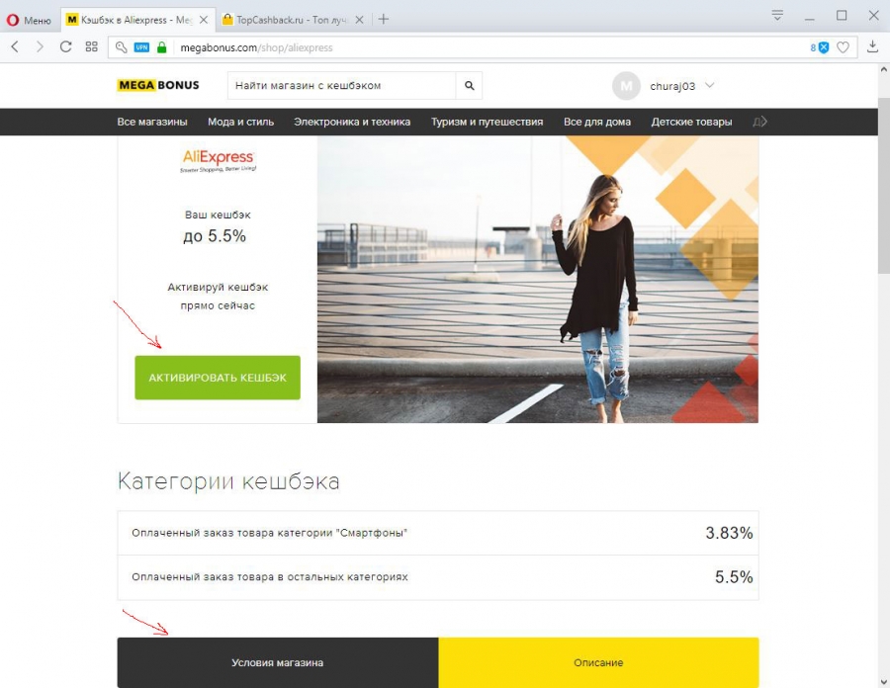Open the tabs menu icon in title bar
Screen dimensions: 890x688
tap(777, 15)
